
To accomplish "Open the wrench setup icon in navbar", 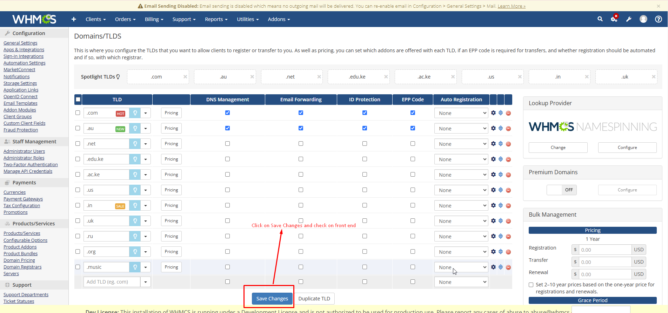I will [x=629, y=19].
